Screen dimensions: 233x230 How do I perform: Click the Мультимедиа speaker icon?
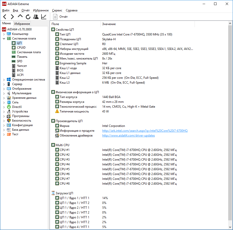click(x=9, y=93)
